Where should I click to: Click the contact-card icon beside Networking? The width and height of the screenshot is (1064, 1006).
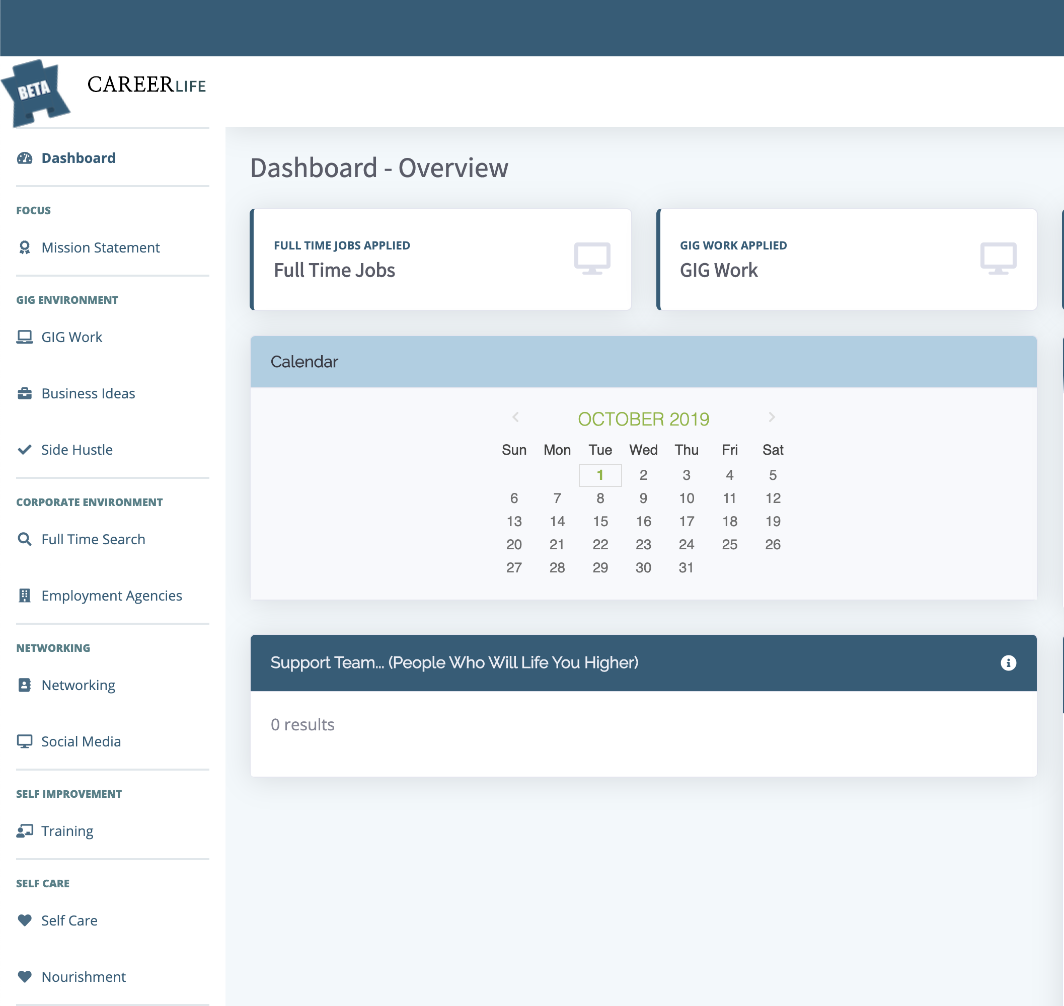25,685
